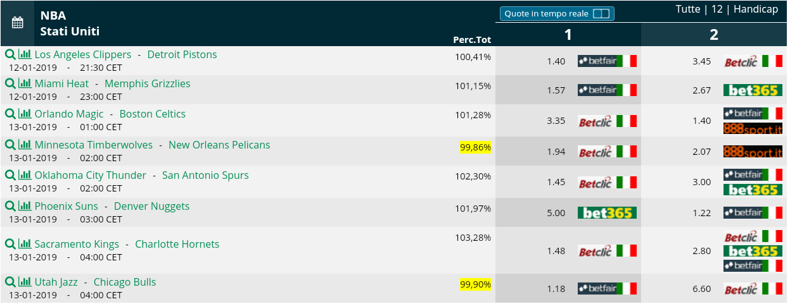Open magnifier icon for Los Angeles Clippers match
This screenshot has width=790, height=304.
(x=10, y=54)
